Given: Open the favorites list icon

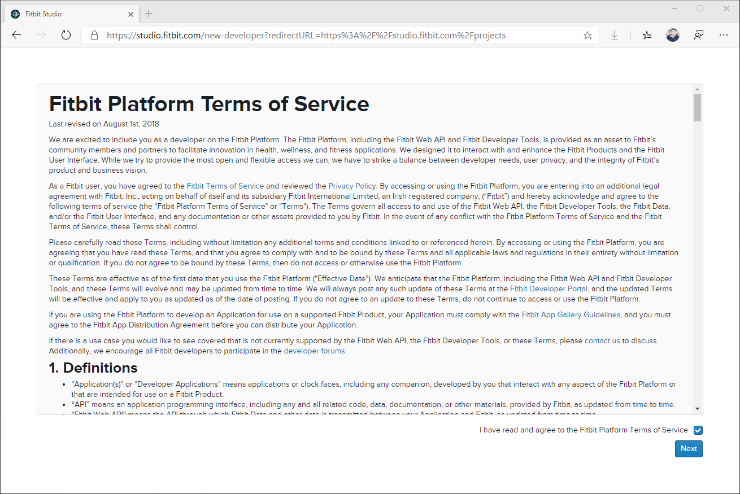Looking at the screenshot, I should 647,35.
